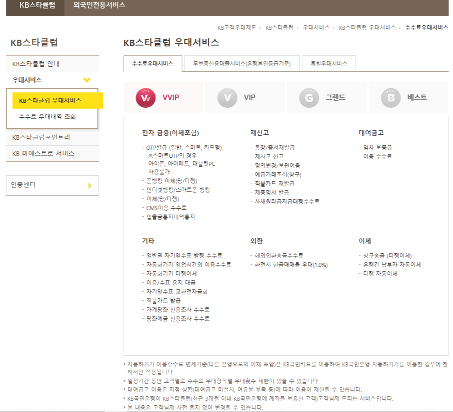The height and width of the screenshot is (412, 453).
Task: Go to 우대서비스 breadcrumb link
Action: point(316,27)
